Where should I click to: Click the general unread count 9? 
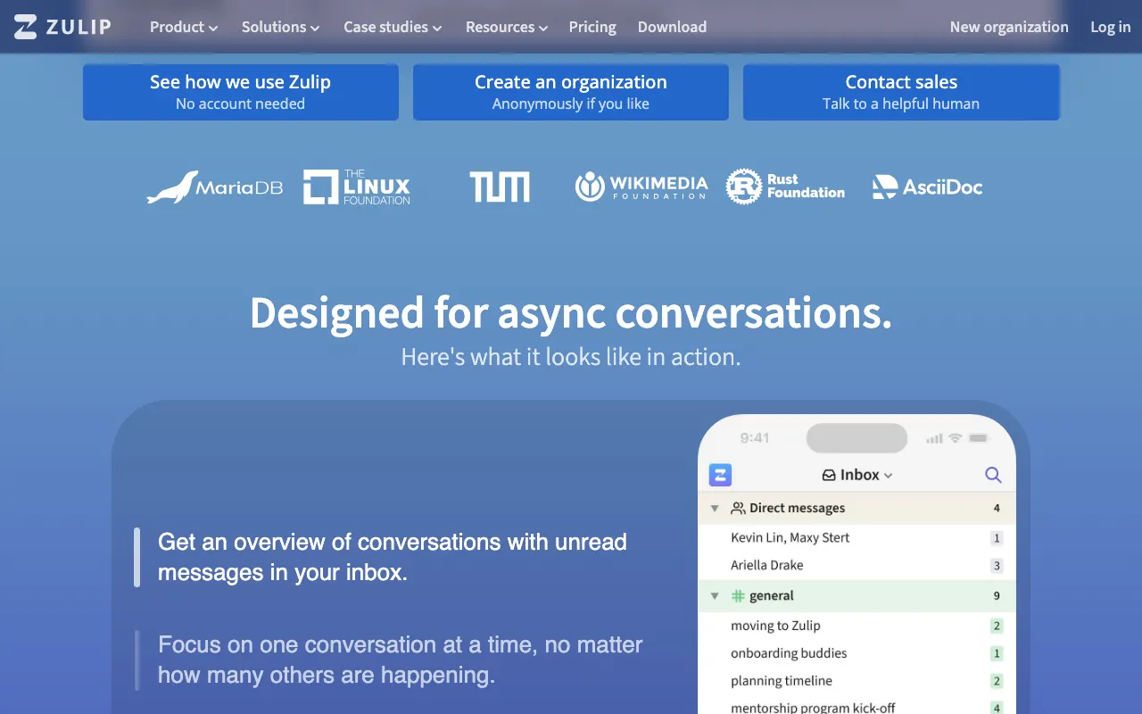[x=997, y=595]
